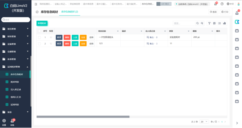Click the refresh icon beside 库存告急耗材 title
The width and height of the screenshot is (242, 128).
[37, 12]
